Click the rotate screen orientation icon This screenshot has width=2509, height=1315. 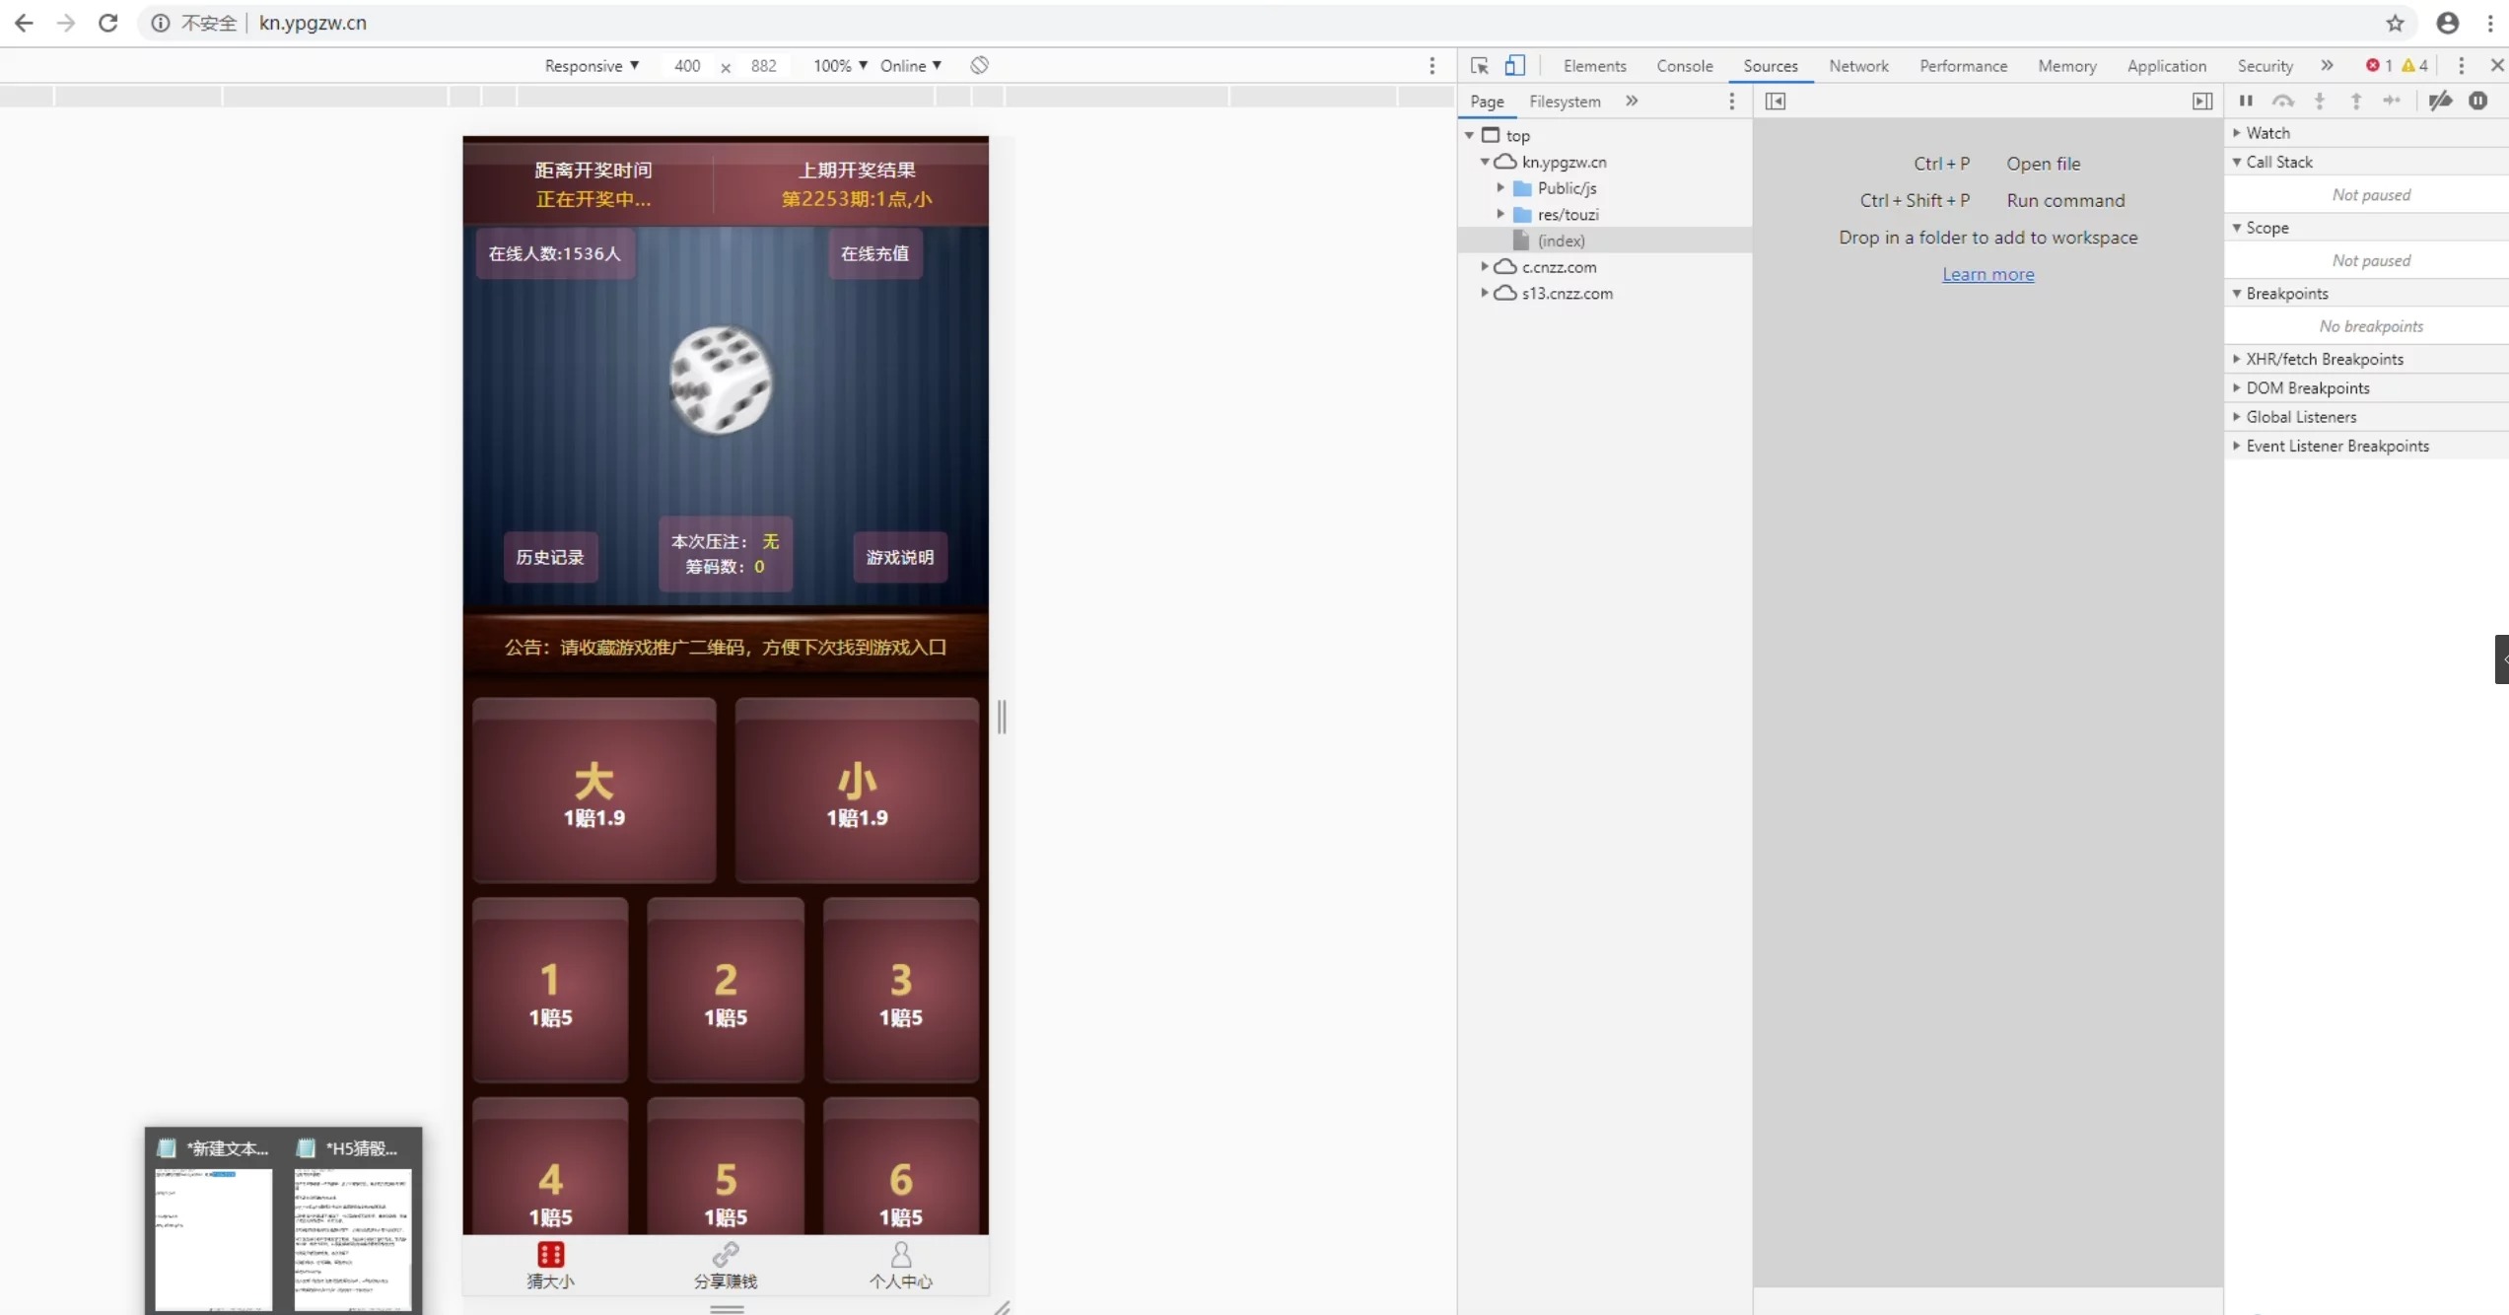click(x=979, y=66)
